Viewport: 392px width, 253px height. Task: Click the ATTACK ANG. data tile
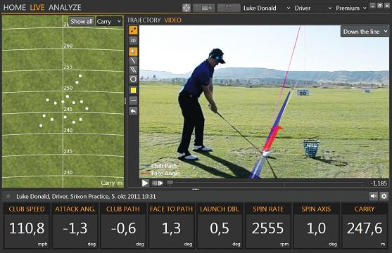(x=75, y=226)
